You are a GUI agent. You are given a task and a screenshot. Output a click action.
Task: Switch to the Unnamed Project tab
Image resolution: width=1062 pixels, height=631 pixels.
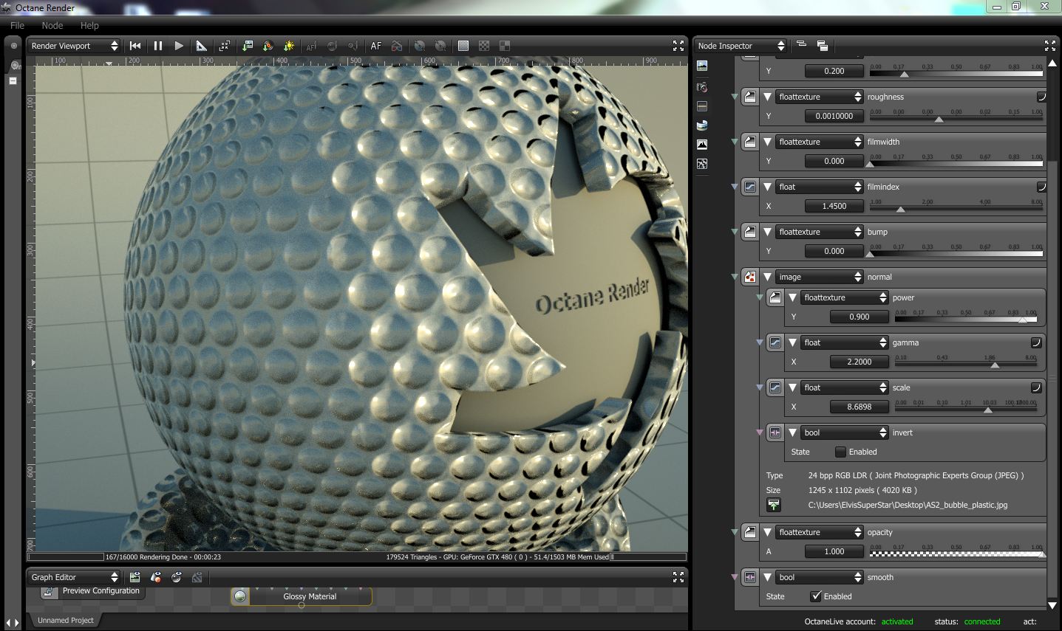coord(66,620)
